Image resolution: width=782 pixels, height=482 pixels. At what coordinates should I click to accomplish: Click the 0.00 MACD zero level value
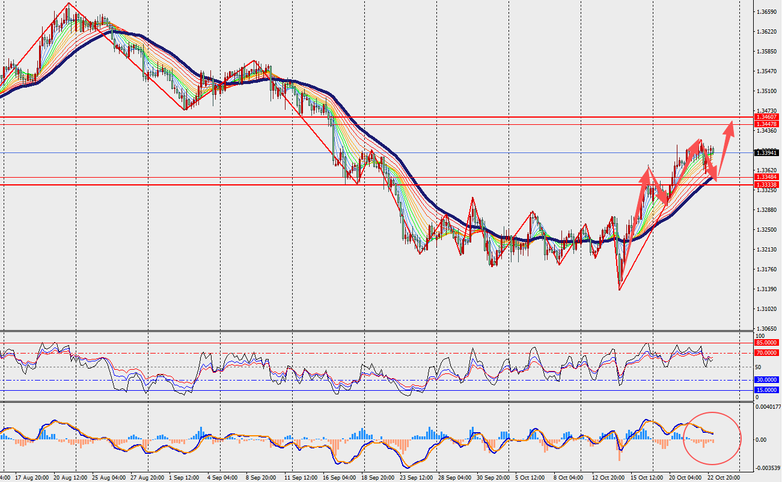click(x=762, y=440)
